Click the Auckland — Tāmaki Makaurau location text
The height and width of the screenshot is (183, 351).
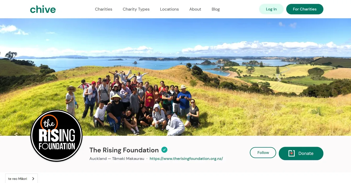tap(117, 158)
